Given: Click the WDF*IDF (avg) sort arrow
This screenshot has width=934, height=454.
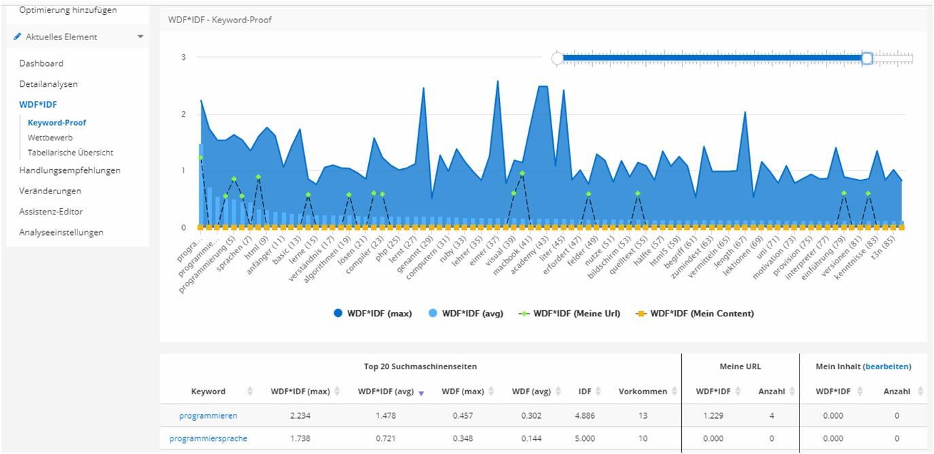Looking at the screenshot, I should pos(420,392).
